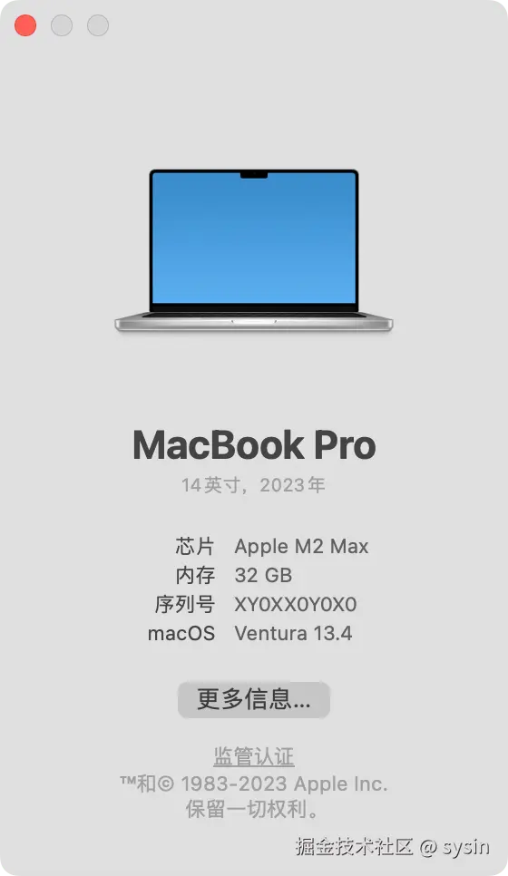Viewport: 508px width, 876px height.
Task: Click the Ventura 13.4 version text
Action: pyautogui.click(x=293, y=634)
